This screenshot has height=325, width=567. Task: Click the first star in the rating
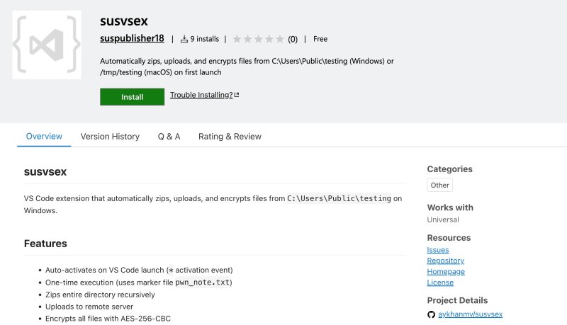tap(237, 39)
